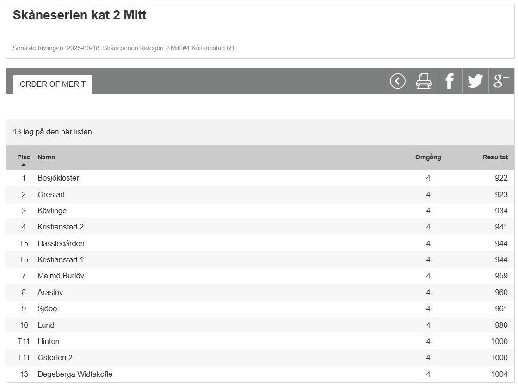Click the Österlen 2 team row
The width and height of the screenshot is (518, 386).
55,357
